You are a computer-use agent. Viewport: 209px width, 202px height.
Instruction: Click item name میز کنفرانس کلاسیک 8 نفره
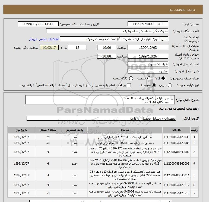tap(125, 175)
